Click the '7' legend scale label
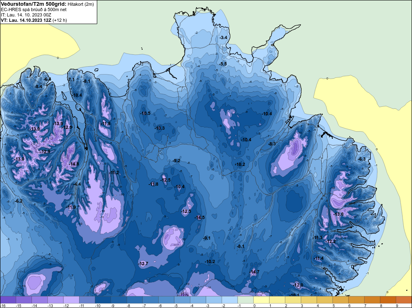 pos(365,306)
